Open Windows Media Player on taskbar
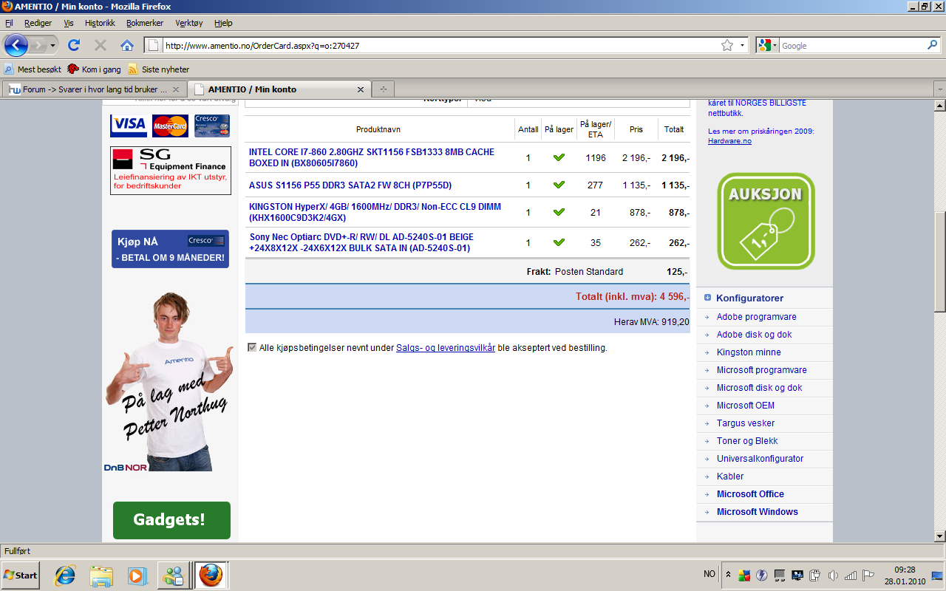This screenshot has height=591, width=946. click(137, 575)
